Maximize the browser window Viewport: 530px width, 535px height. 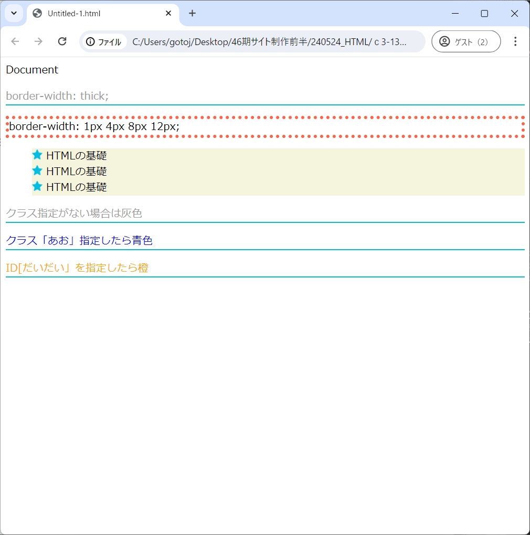484,13
